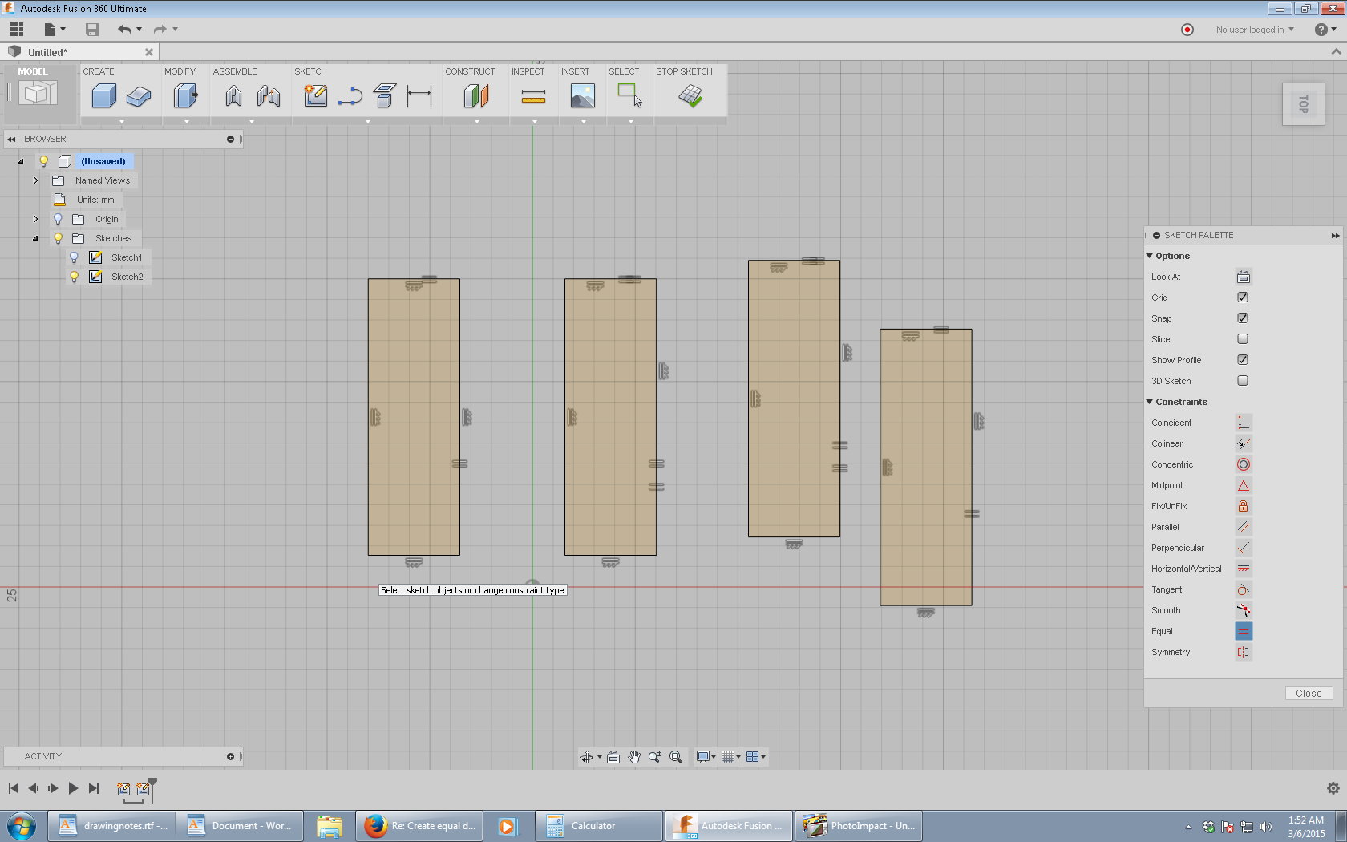Toggle the Grid checkbox off
Screen dimensions: 1347x842
point(1243,298)
